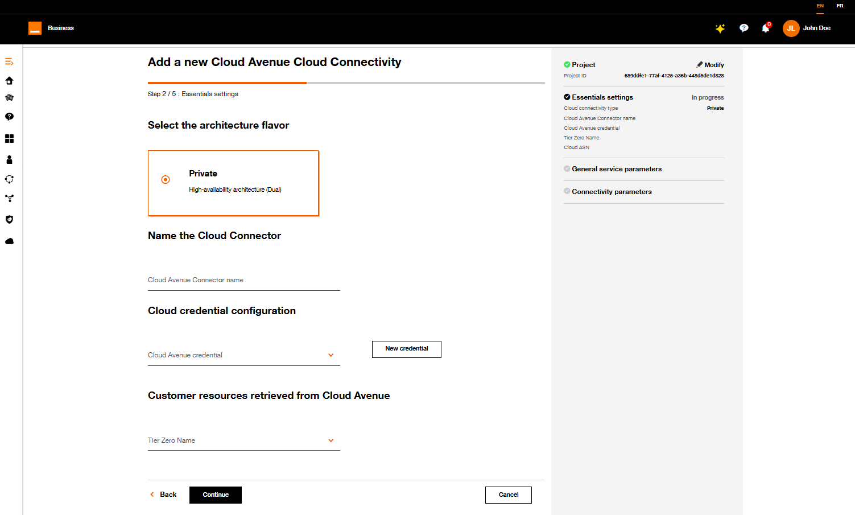Open the security shield sidebar icon
The height and width of the screenshot is (515, 855).
coord(9,220)
